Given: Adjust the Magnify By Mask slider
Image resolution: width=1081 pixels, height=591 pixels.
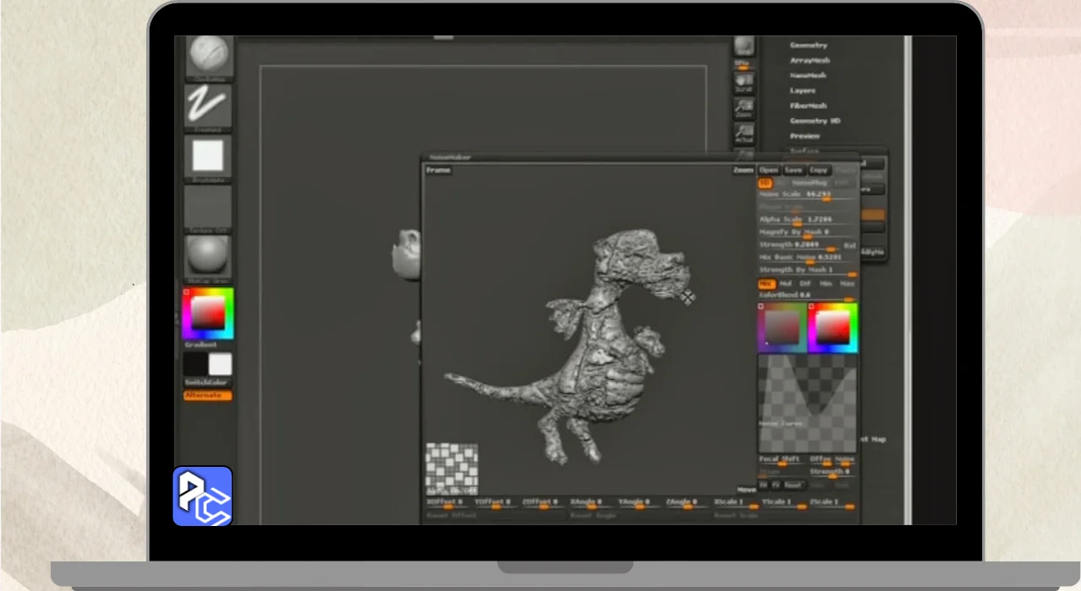Looking at the screenshot, I should click(x=807, y=232).
